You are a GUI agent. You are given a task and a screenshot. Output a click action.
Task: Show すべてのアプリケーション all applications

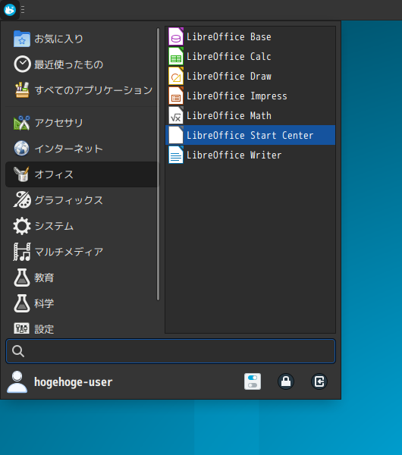pyautogui.click(x=81, y=90)
